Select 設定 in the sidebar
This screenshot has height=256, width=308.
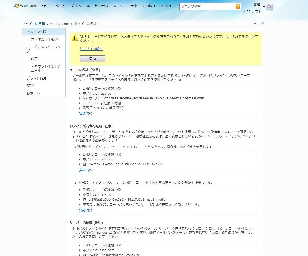(x=34, y=59)
